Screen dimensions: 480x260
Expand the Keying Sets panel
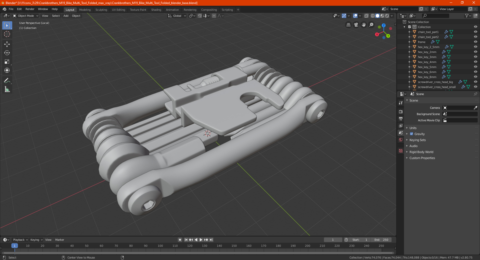(x=417, y=140)
